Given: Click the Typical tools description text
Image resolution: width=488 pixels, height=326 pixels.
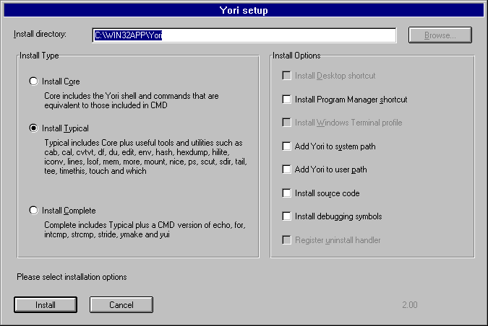Looking at the screenshot, I should pos(145,157).
